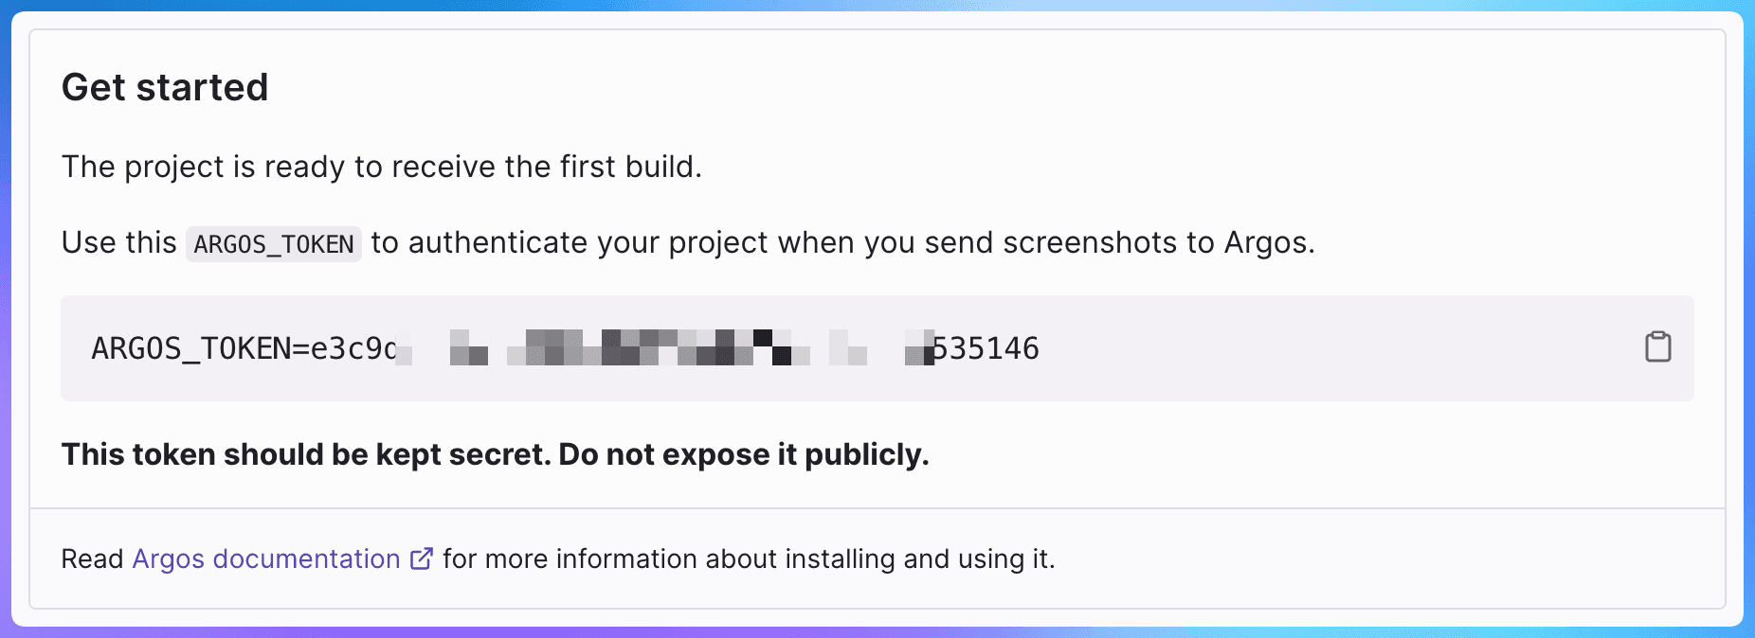Open the Argos documentation link

pos(266,559)
